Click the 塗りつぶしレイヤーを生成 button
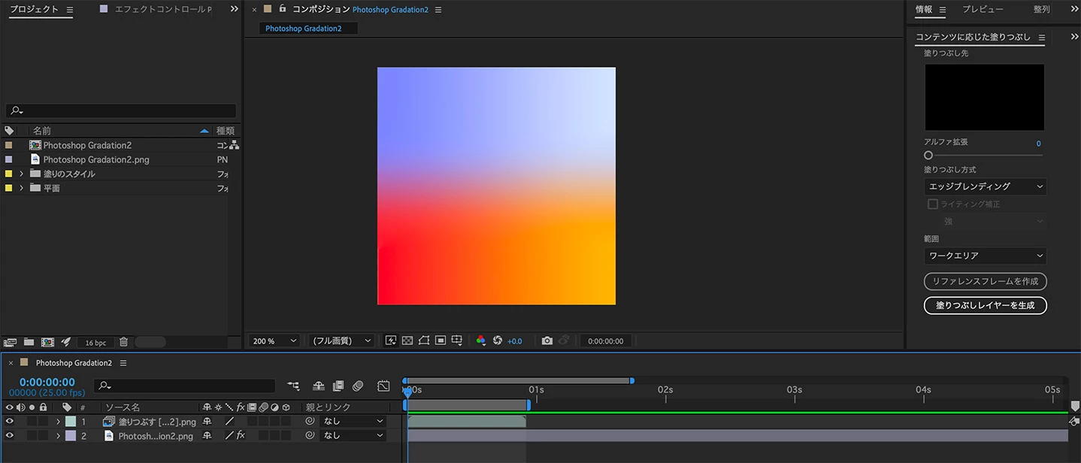The image size is (1081, 463). (x=985, y=305)
